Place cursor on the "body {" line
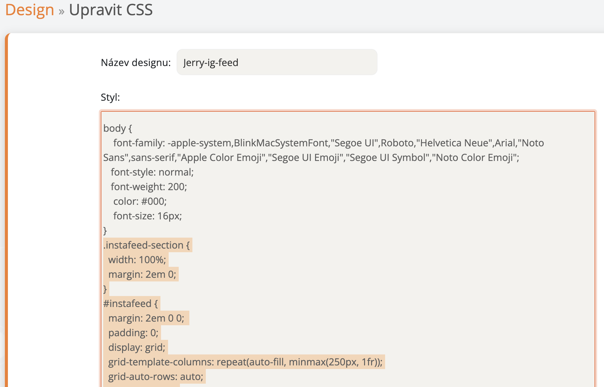The width and height of the screenshot is (604, 387). [x=118, y=128]
